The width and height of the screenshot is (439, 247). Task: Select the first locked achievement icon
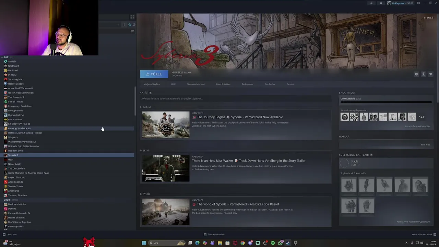coord(345,117)
